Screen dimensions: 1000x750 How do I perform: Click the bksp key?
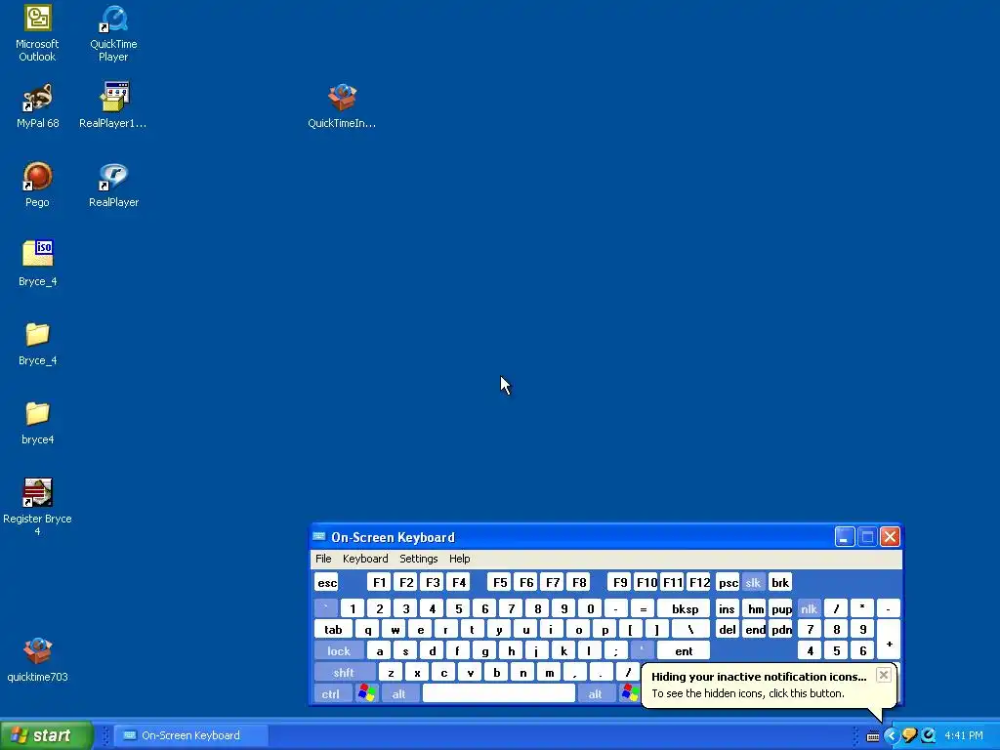(x=685, y=608)
